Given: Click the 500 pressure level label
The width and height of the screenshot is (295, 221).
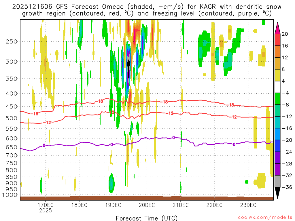Looking at the screenshot, I should pos(12,118).
